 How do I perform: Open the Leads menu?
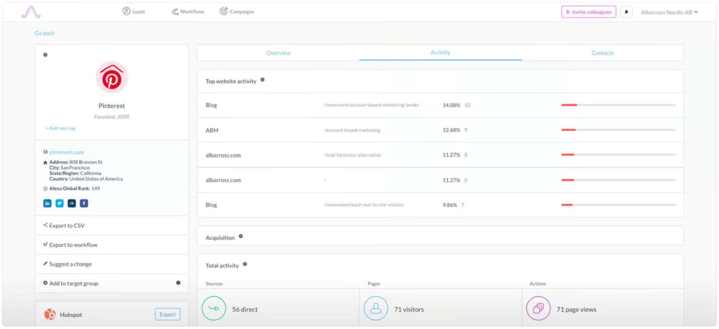point(134,12)
